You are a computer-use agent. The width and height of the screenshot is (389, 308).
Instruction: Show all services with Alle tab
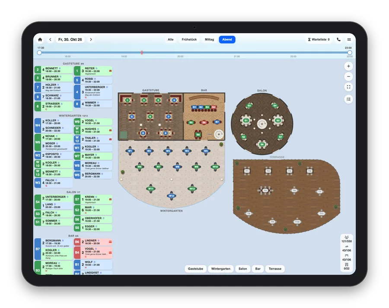click(170, 39)
